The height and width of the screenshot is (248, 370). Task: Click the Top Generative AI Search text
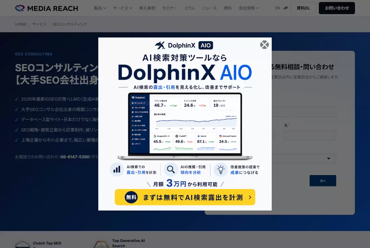(129, 243)
